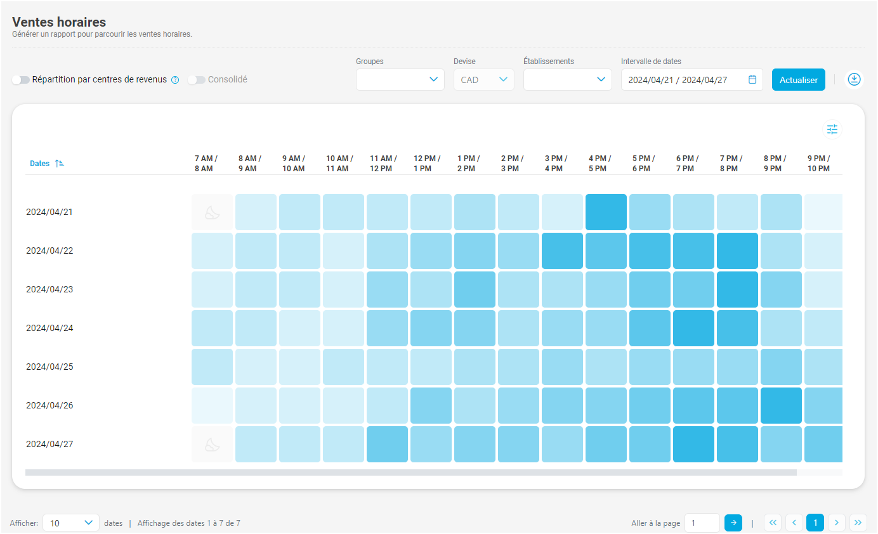
Task: Go to previous page chevron
Action: click(794, 523)
